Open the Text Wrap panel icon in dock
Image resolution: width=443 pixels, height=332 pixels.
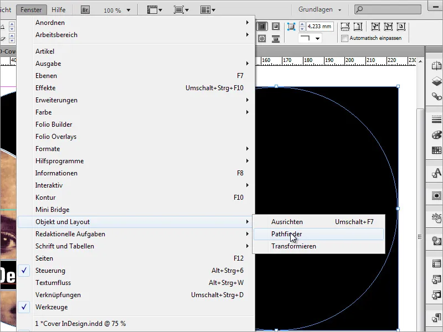[436, 195]
